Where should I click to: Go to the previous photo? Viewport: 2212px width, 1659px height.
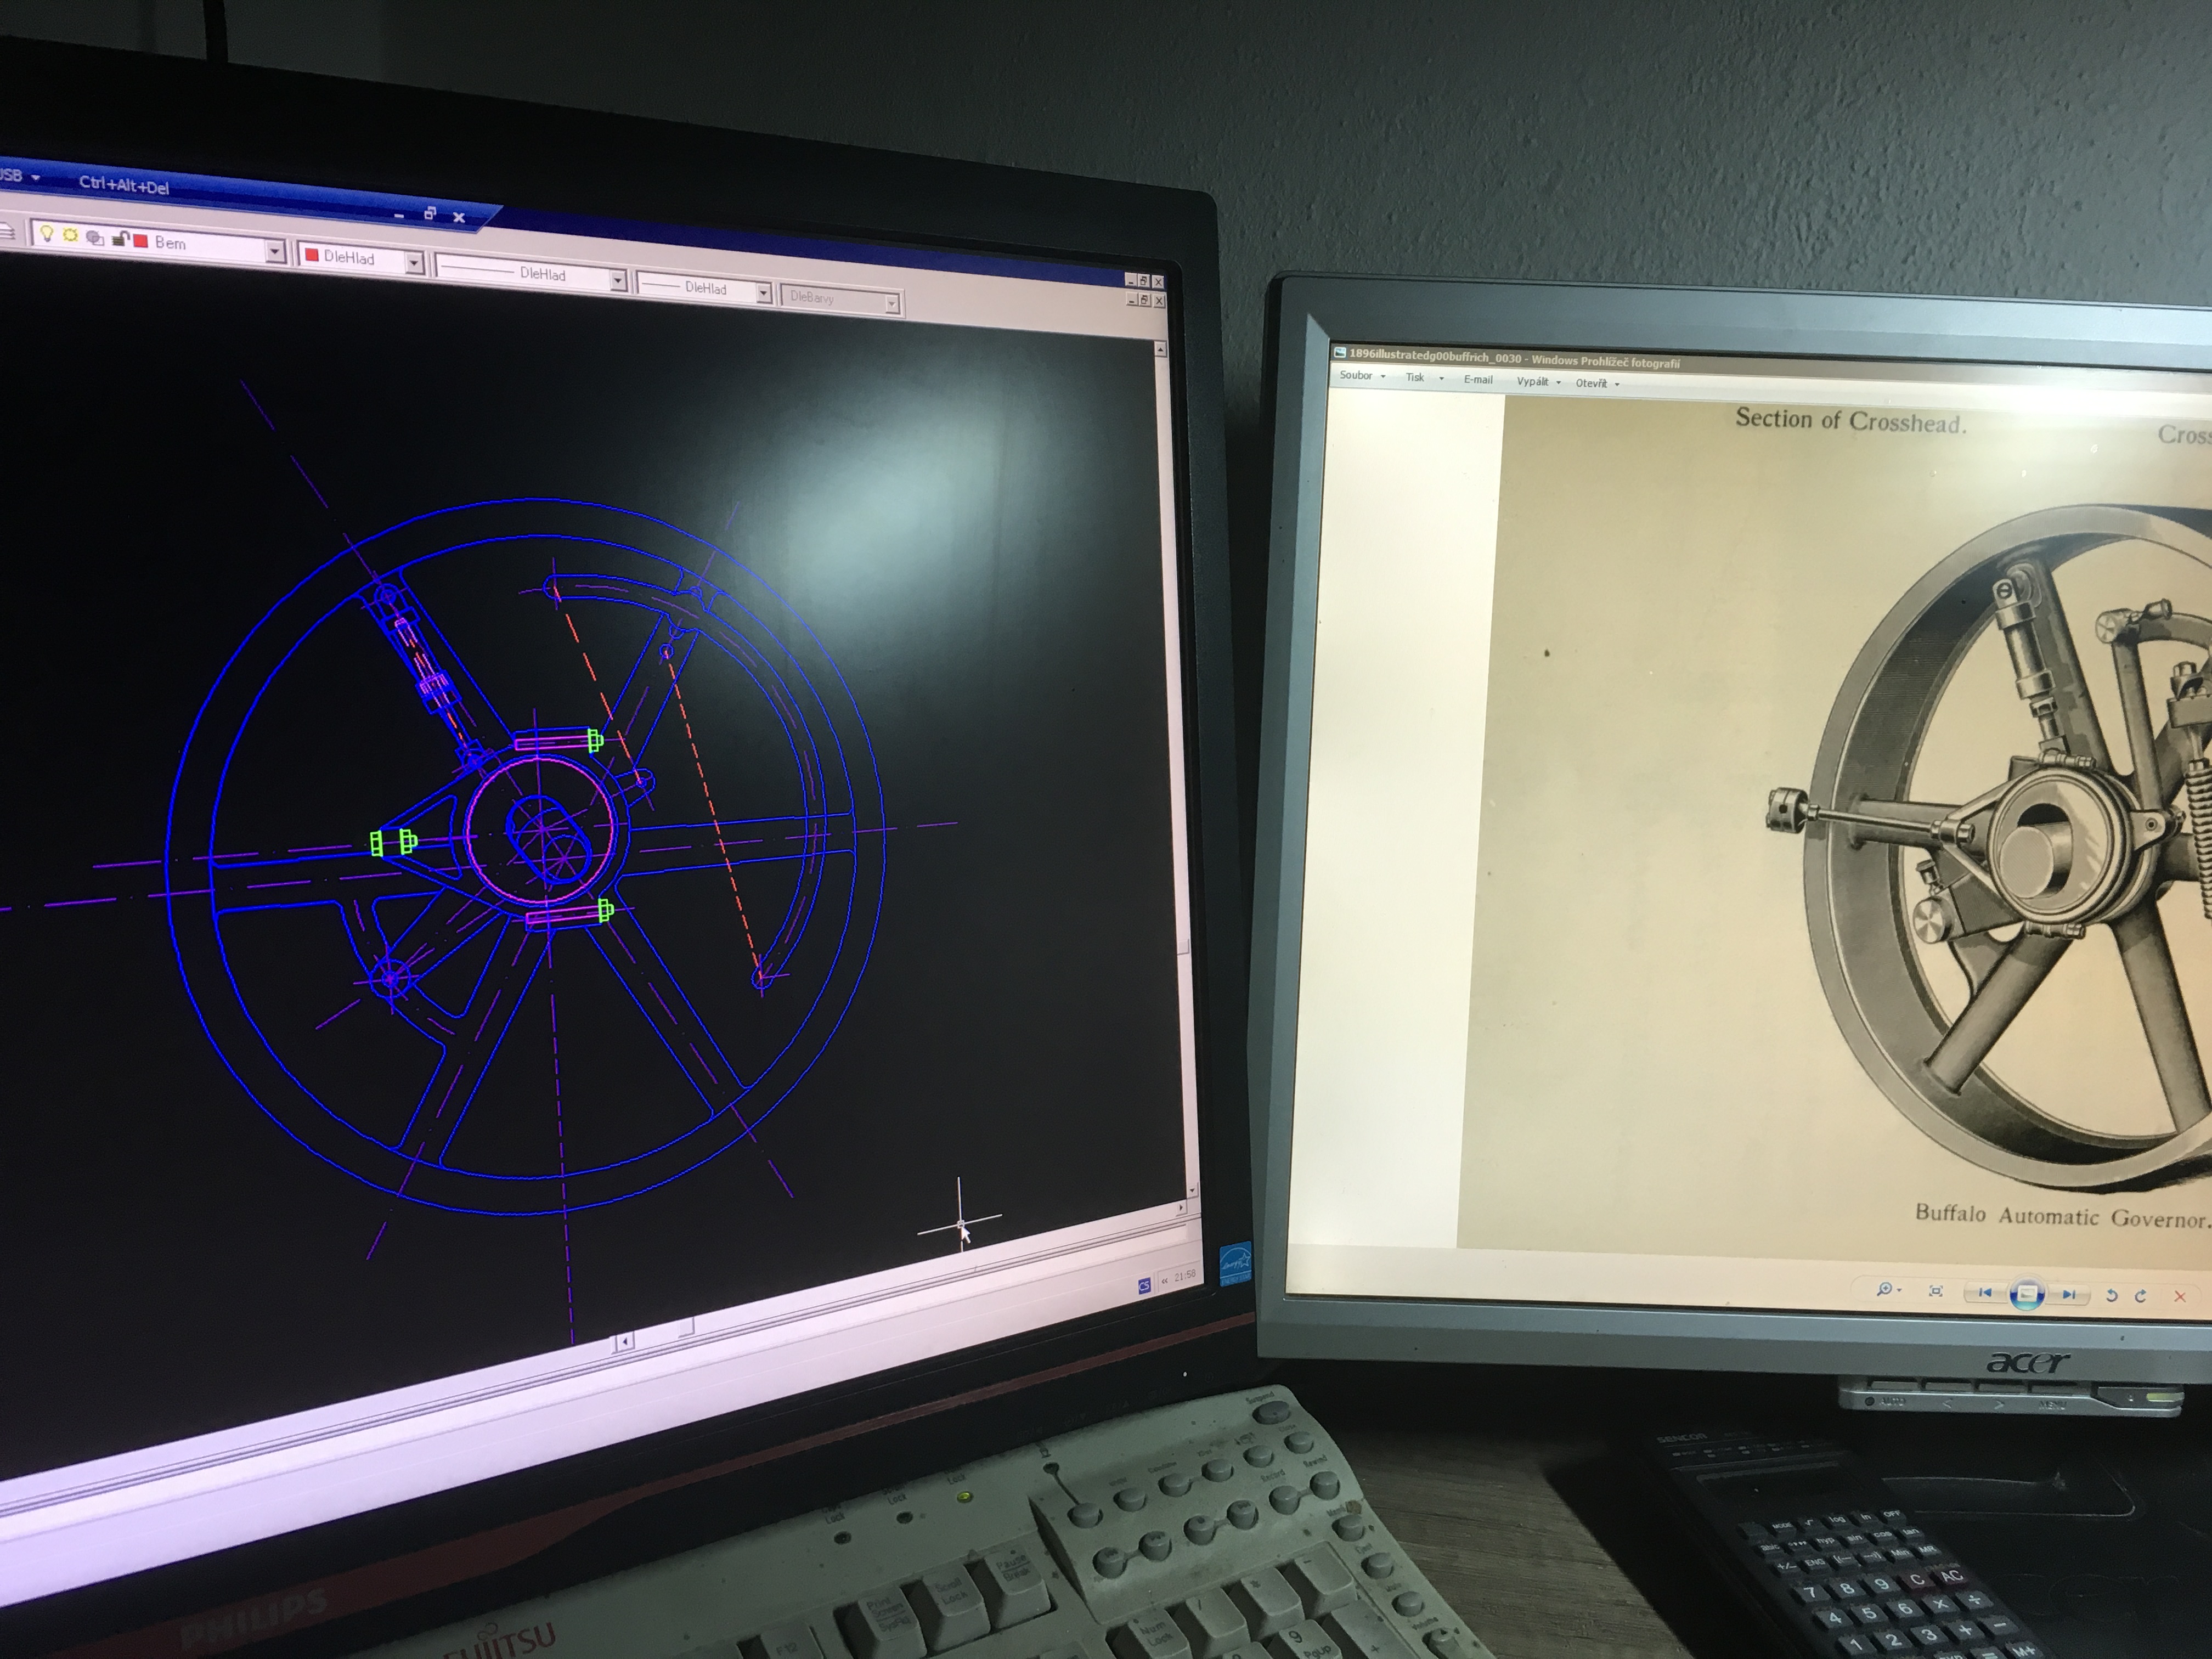point(1985,1293)
